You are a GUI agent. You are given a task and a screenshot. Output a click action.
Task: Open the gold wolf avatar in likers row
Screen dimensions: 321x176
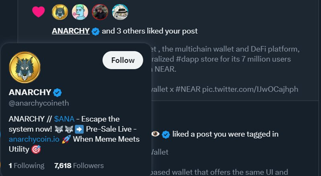pyautogui.click(x=60, y=12)
